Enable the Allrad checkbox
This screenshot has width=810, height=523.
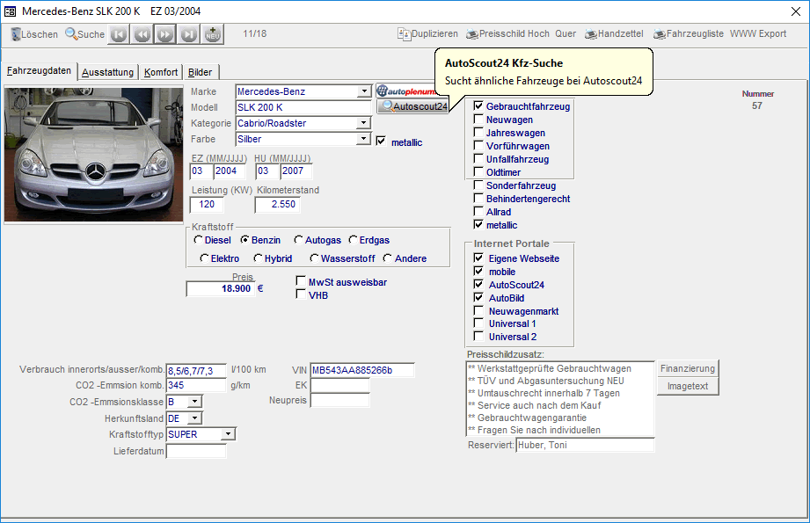[478, 211]
